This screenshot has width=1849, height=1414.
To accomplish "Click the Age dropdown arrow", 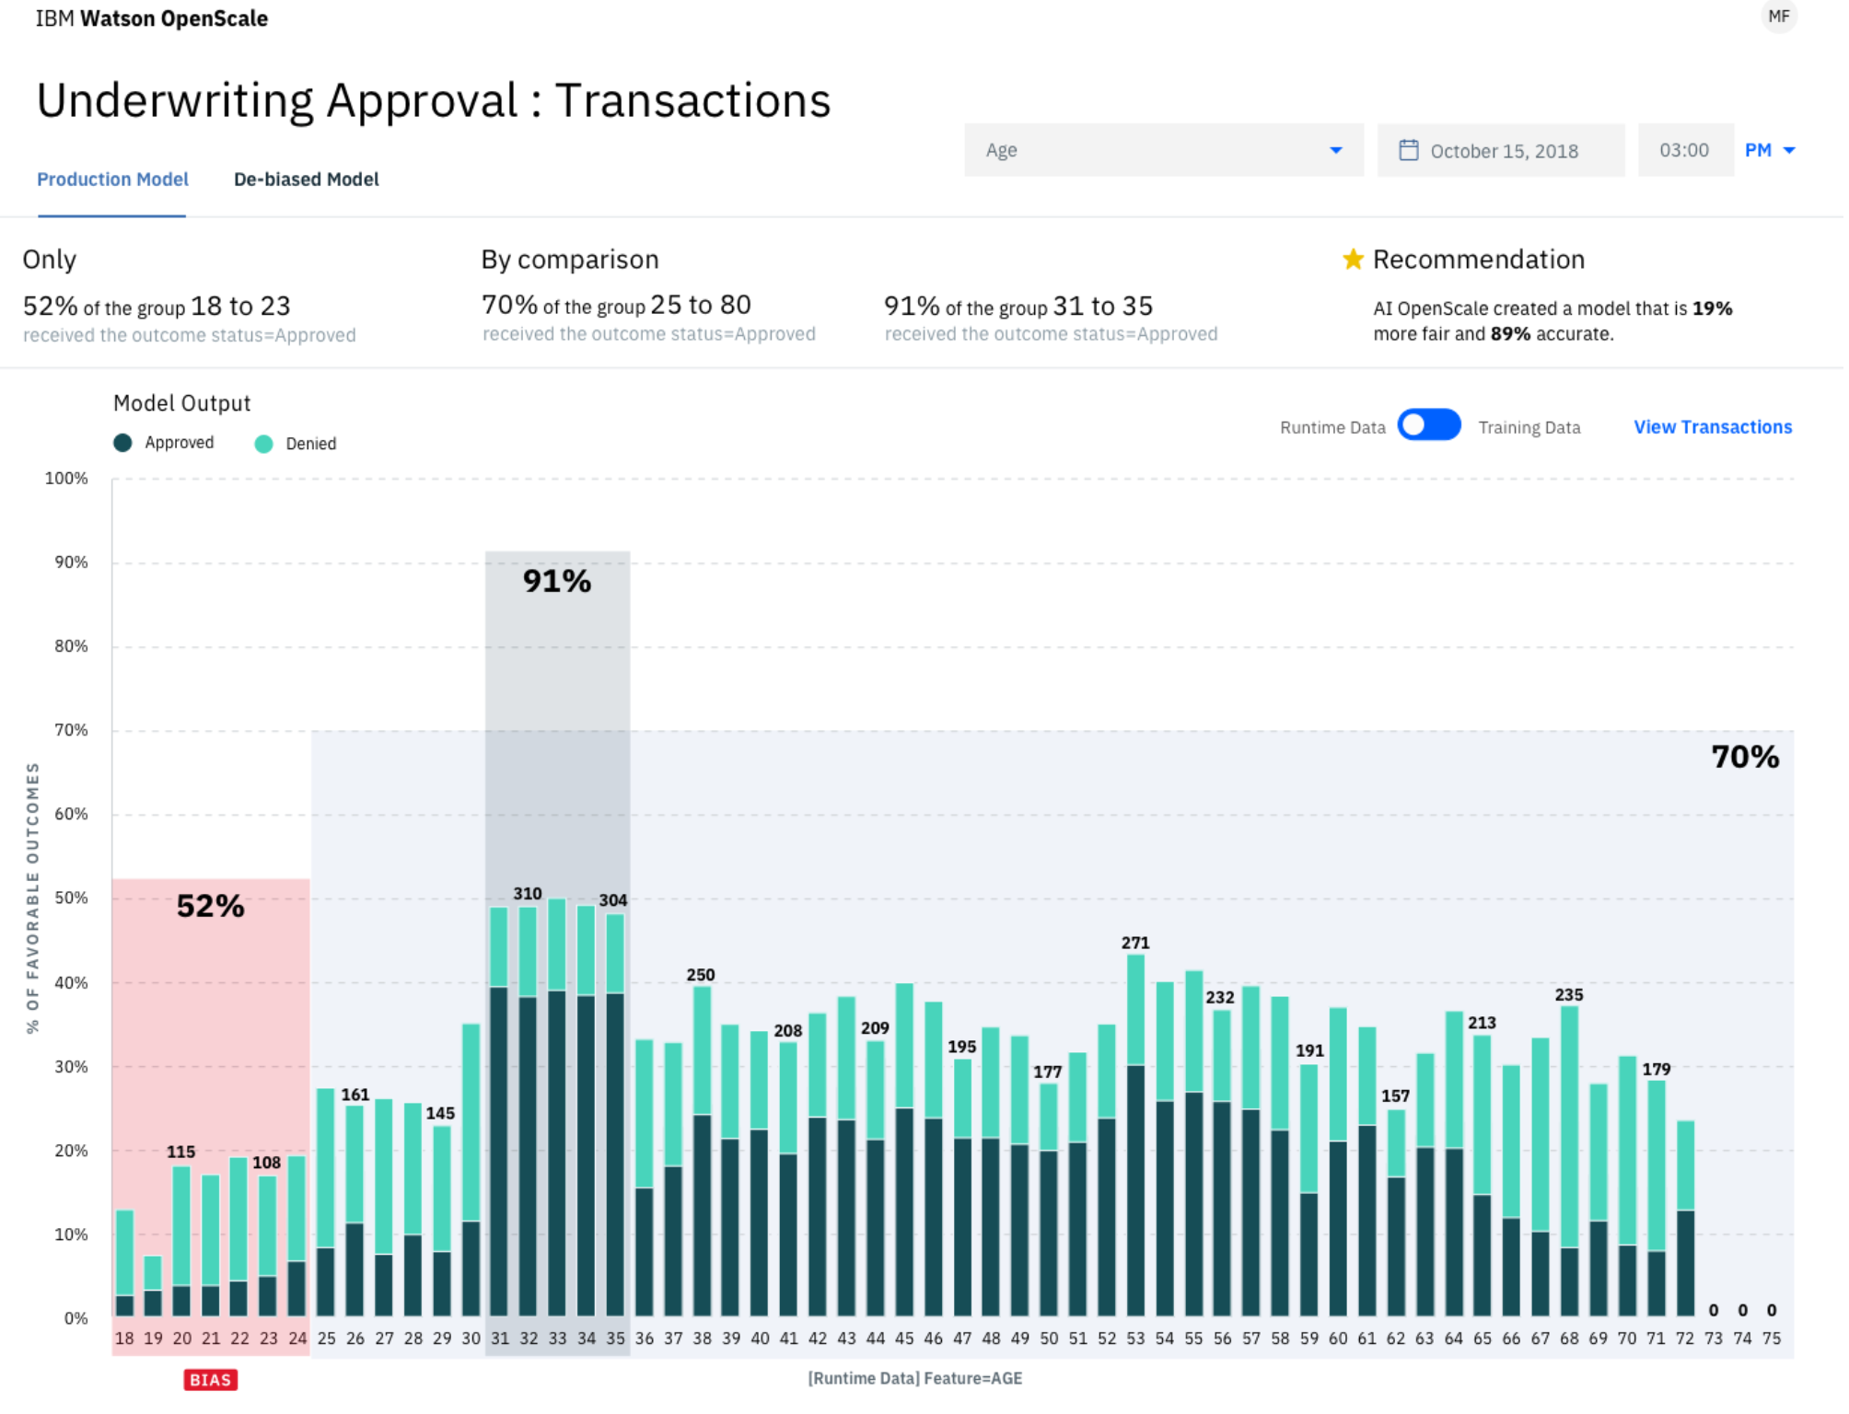I will tap(1335, 150).
